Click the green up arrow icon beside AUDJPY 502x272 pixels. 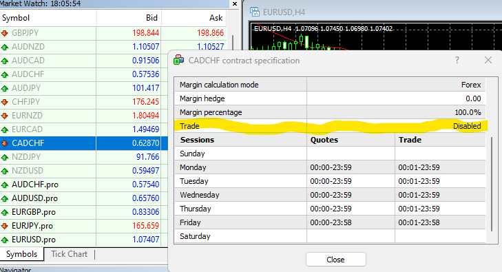click(x=5, y=88)
